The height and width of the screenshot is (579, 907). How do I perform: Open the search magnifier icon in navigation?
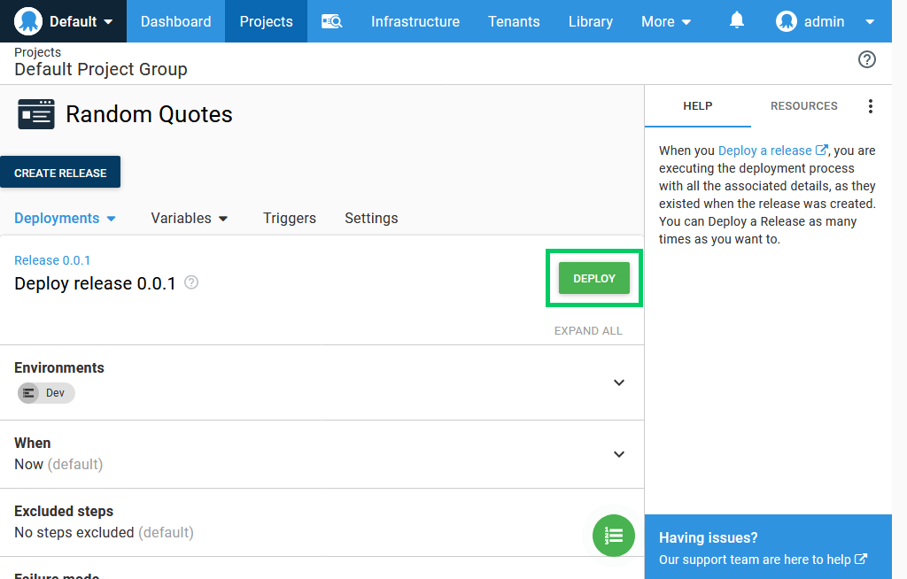coord(332,21)
